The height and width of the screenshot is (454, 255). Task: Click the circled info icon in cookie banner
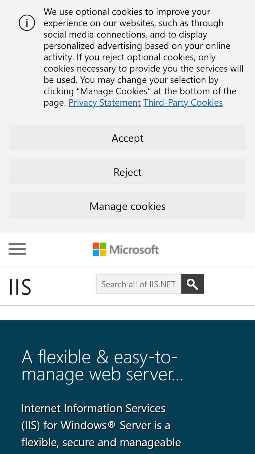coord(27,23)
